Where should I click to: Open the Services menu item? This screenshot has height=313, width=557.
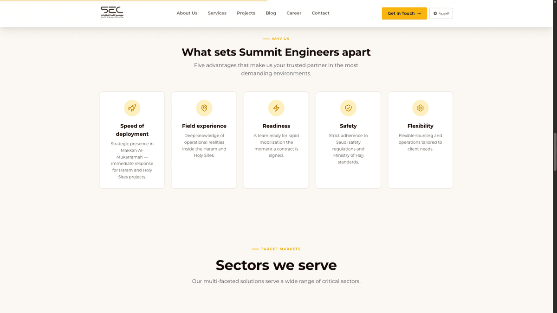coord(217,13)
